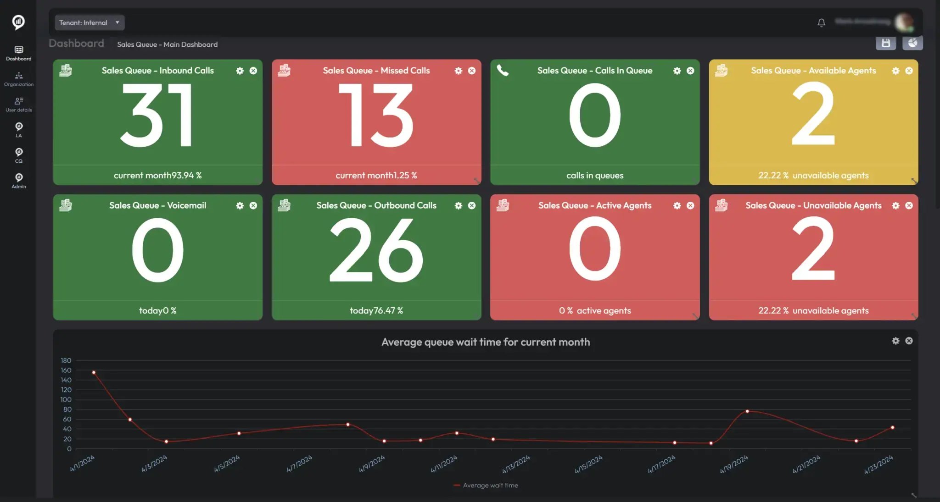Go to Organization in sidebar
This screenshot has width=940, height=502.
click(x=19, y=79)
